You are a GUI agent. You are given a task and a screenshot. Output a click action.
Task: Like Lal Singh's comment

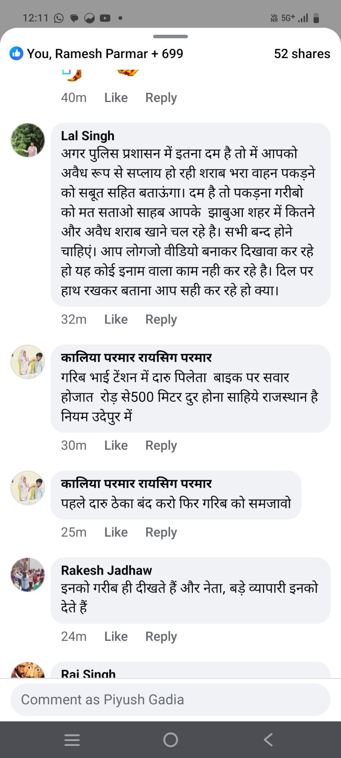[x=116, y=319]
